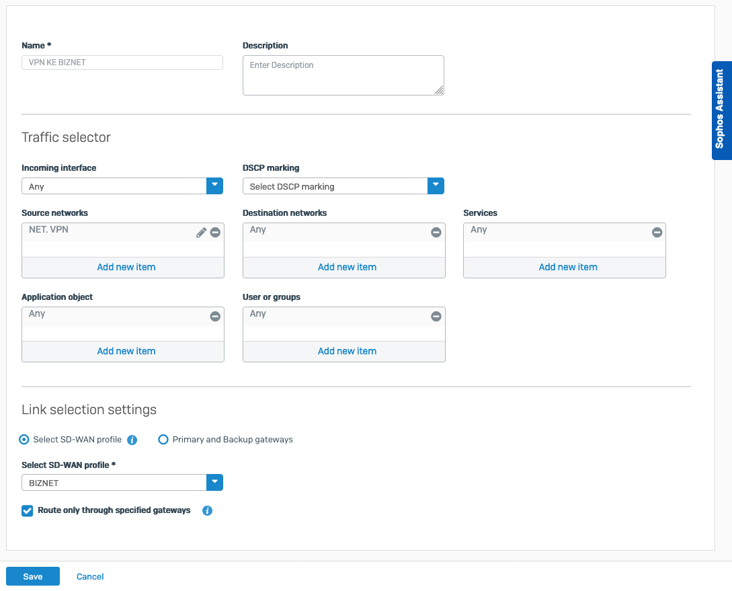The height and width of the screenshot is (591, 732).
Task: Add new item to User or groups
Action: point(347,351)
